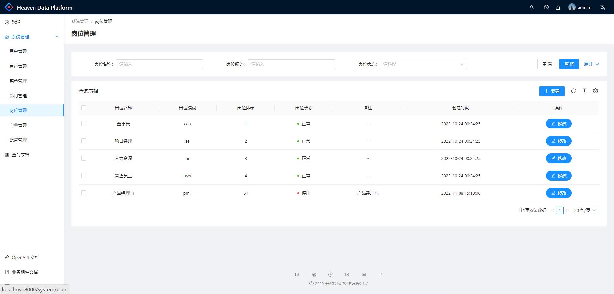This screenshot has width=614, height=294.
Task: Click the link icon beside OpenAPI 文档
Action: point(7,257)
